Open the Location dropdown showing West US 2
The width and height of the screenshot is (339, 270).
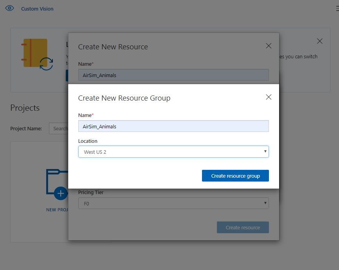pos(173,152)
